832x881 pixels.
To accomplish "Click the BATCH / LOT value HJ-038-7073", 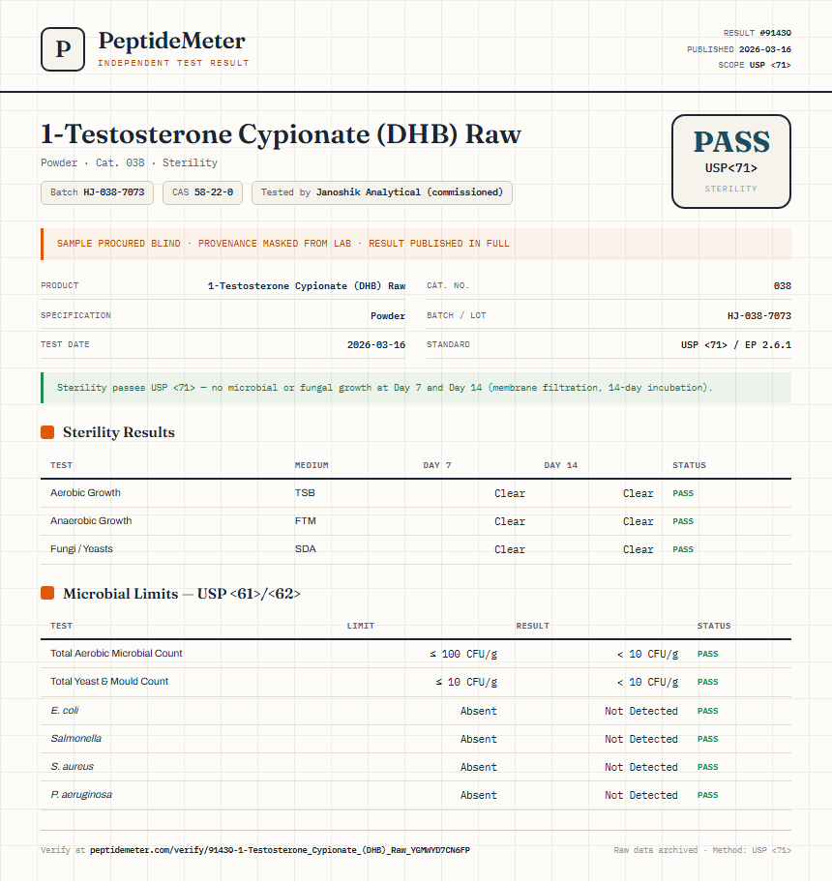I will coord(759,316).
